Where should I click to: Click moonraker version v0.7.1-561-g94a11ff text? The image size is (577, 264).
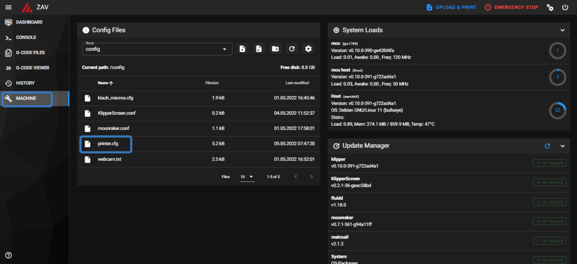tap(351, 224)
